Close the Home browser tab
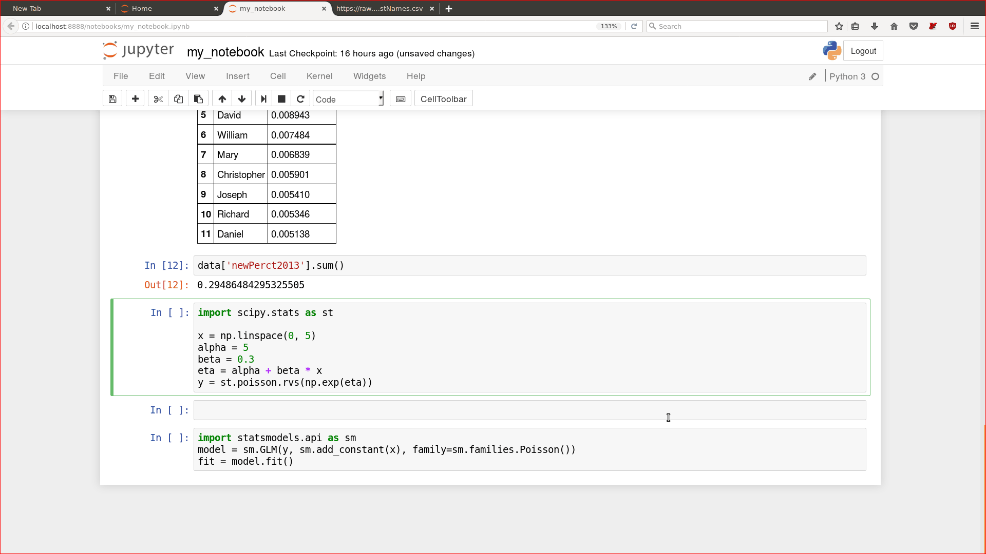 coord(216,9)
